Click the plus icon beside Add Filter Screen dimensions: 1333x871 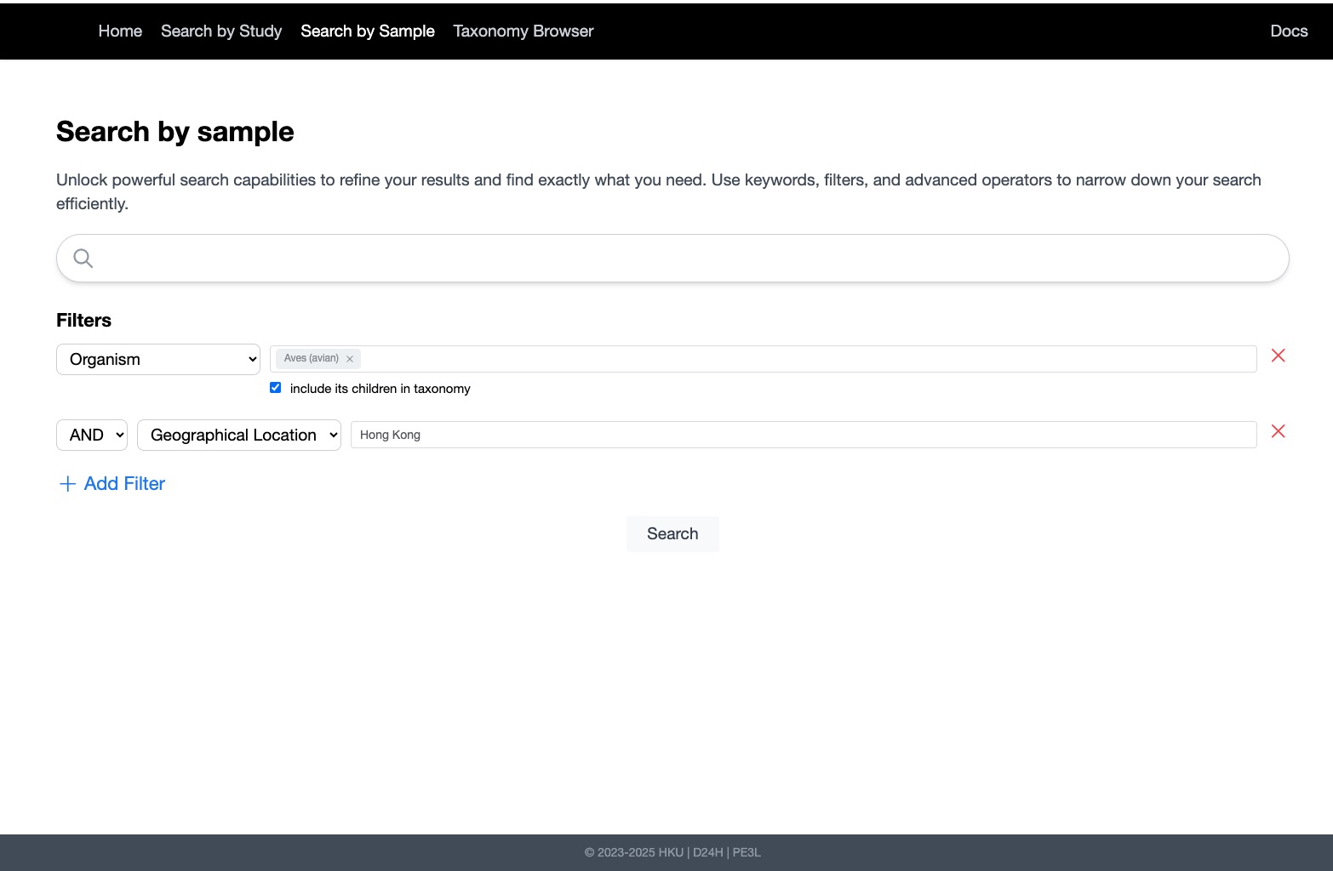[x=67, y=484]
